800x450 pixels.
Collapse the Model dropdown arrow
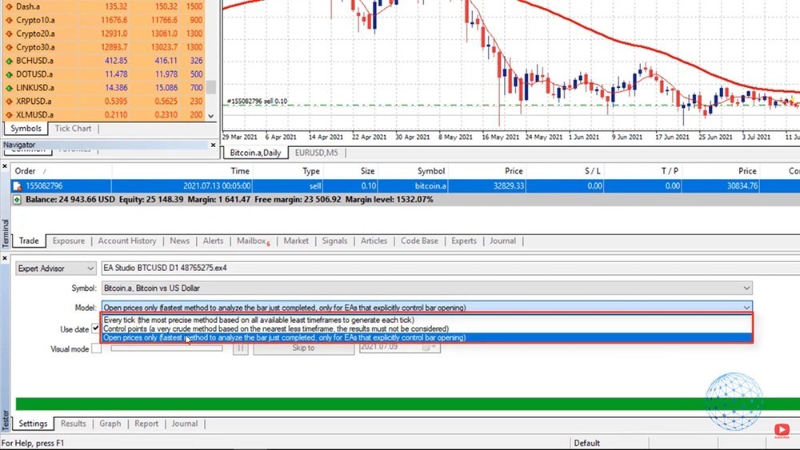(746, 307)
